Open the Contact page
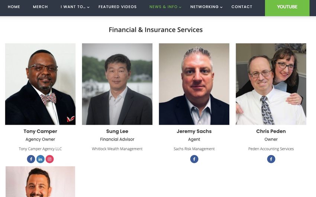316x197 pixels. [x=242, y=7]
